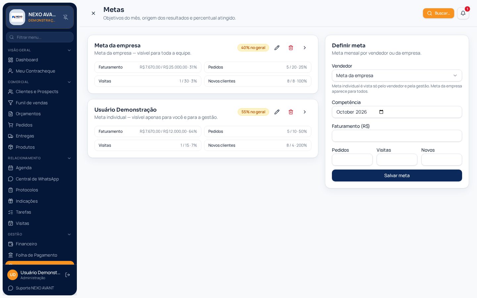Click the logout icon beside the user name
The height and width of the screenshot is (298, 477).
pos(68,275)
